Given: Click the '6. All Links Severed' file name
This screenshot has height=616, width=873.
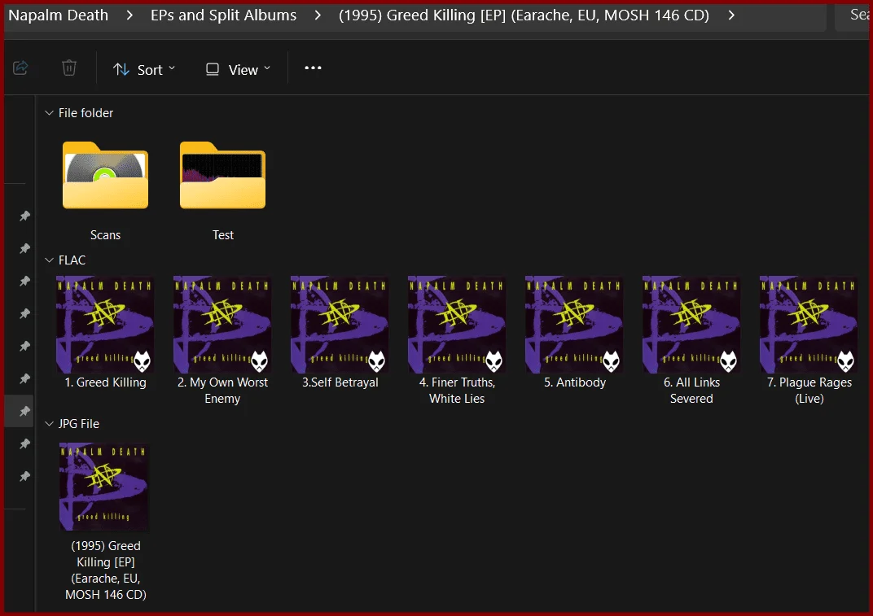Looking at the screenshot, I should tap(691, 390).
